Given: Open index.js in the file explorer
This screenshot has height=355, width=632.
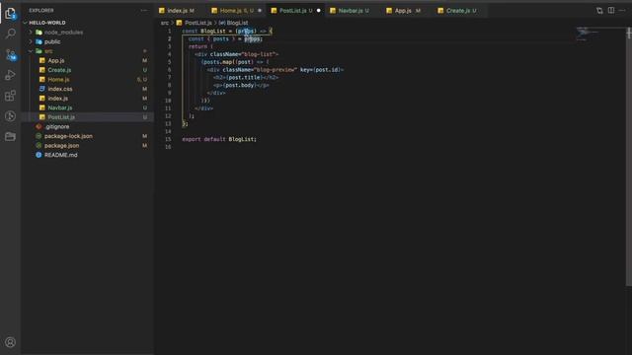Looking at the screenshot, I should click(x=57, y=99).
